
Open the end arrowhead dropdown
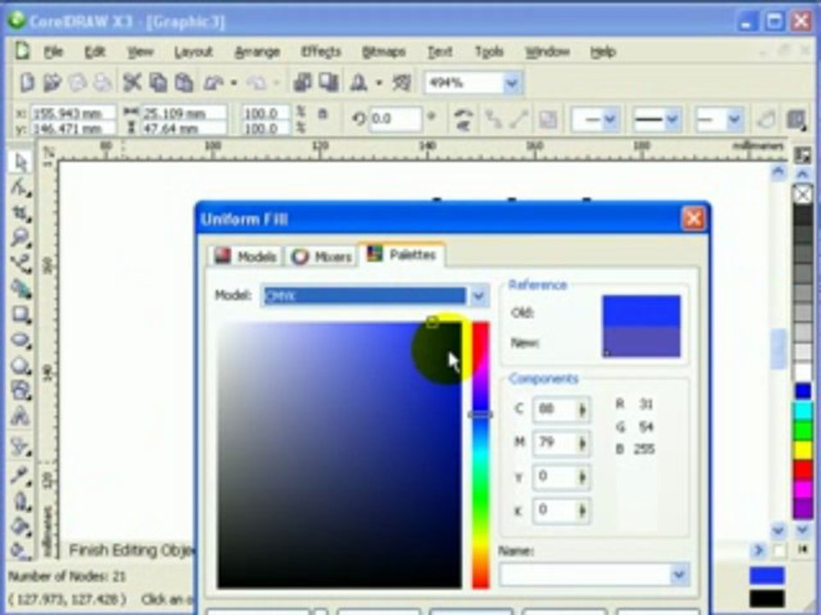(734, 120)
